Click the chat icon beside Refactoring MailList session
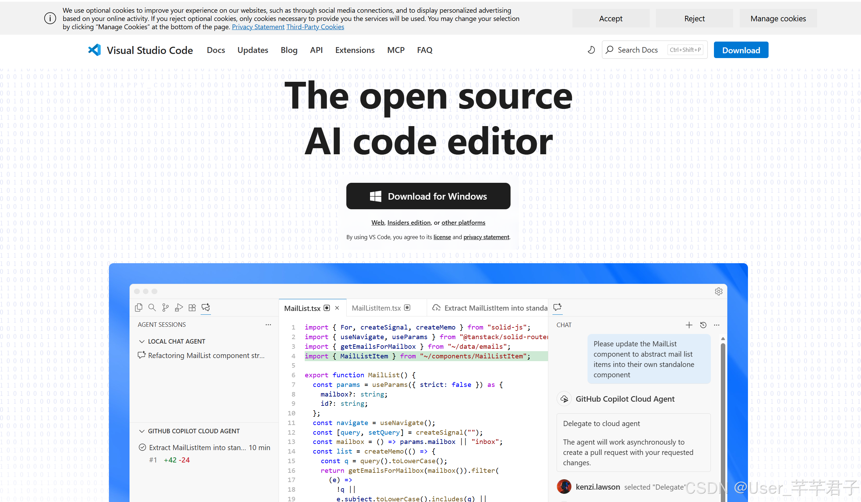861x502 pixels. click(x=142, y=355)
